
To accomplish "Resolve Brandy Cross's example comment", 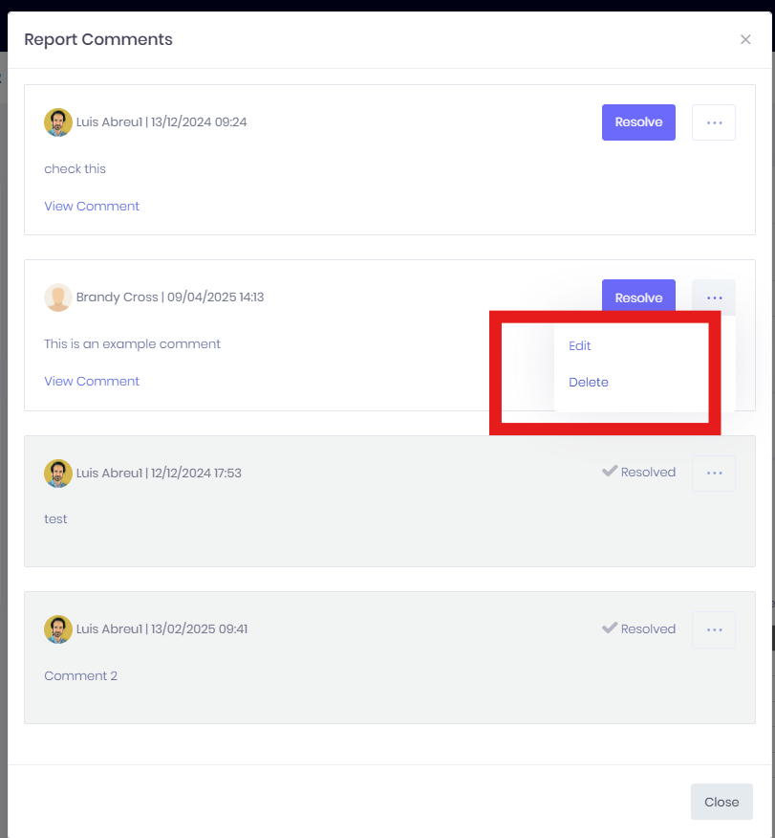I will (x=638, y=297).
